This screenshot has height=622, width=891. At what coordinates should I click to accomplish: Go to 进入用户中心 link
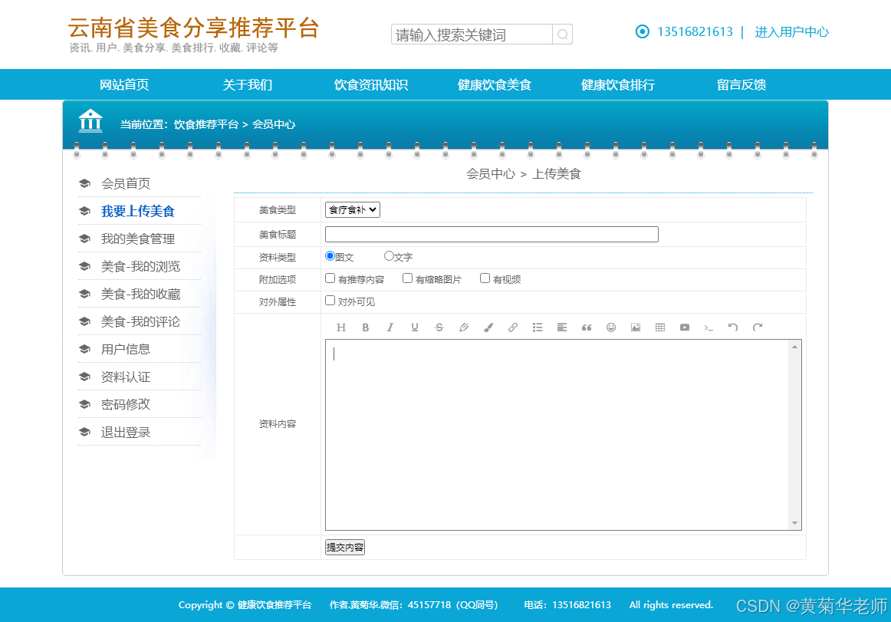click(791, 32)
